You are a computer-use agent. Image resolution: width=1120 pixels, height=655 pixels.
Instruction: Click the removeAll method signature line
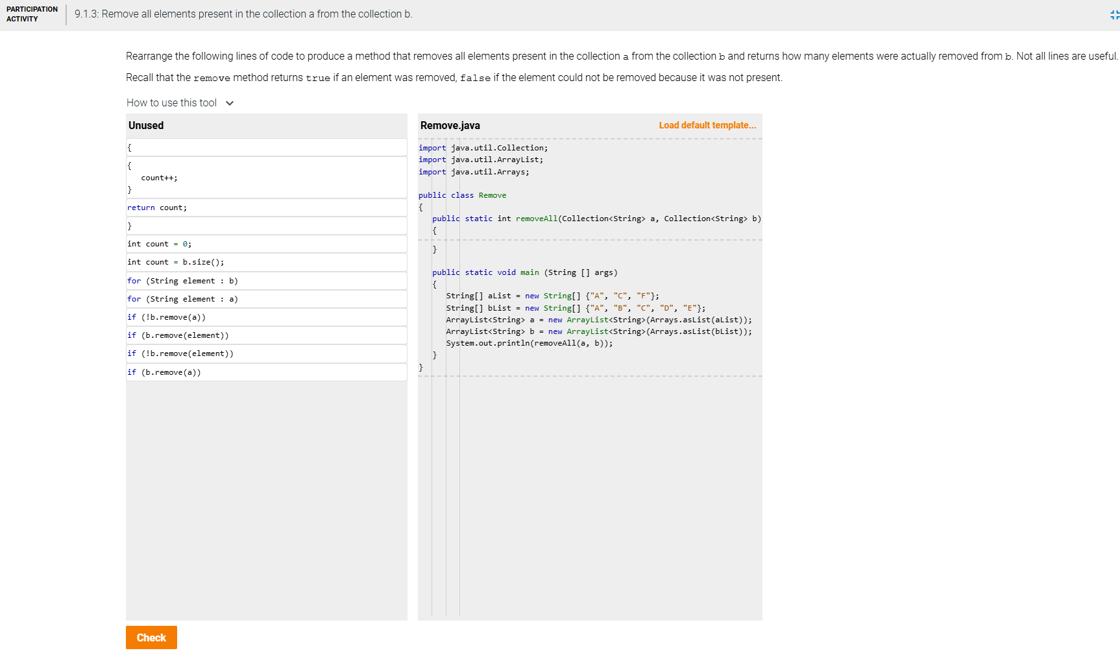tap(596, 219)
